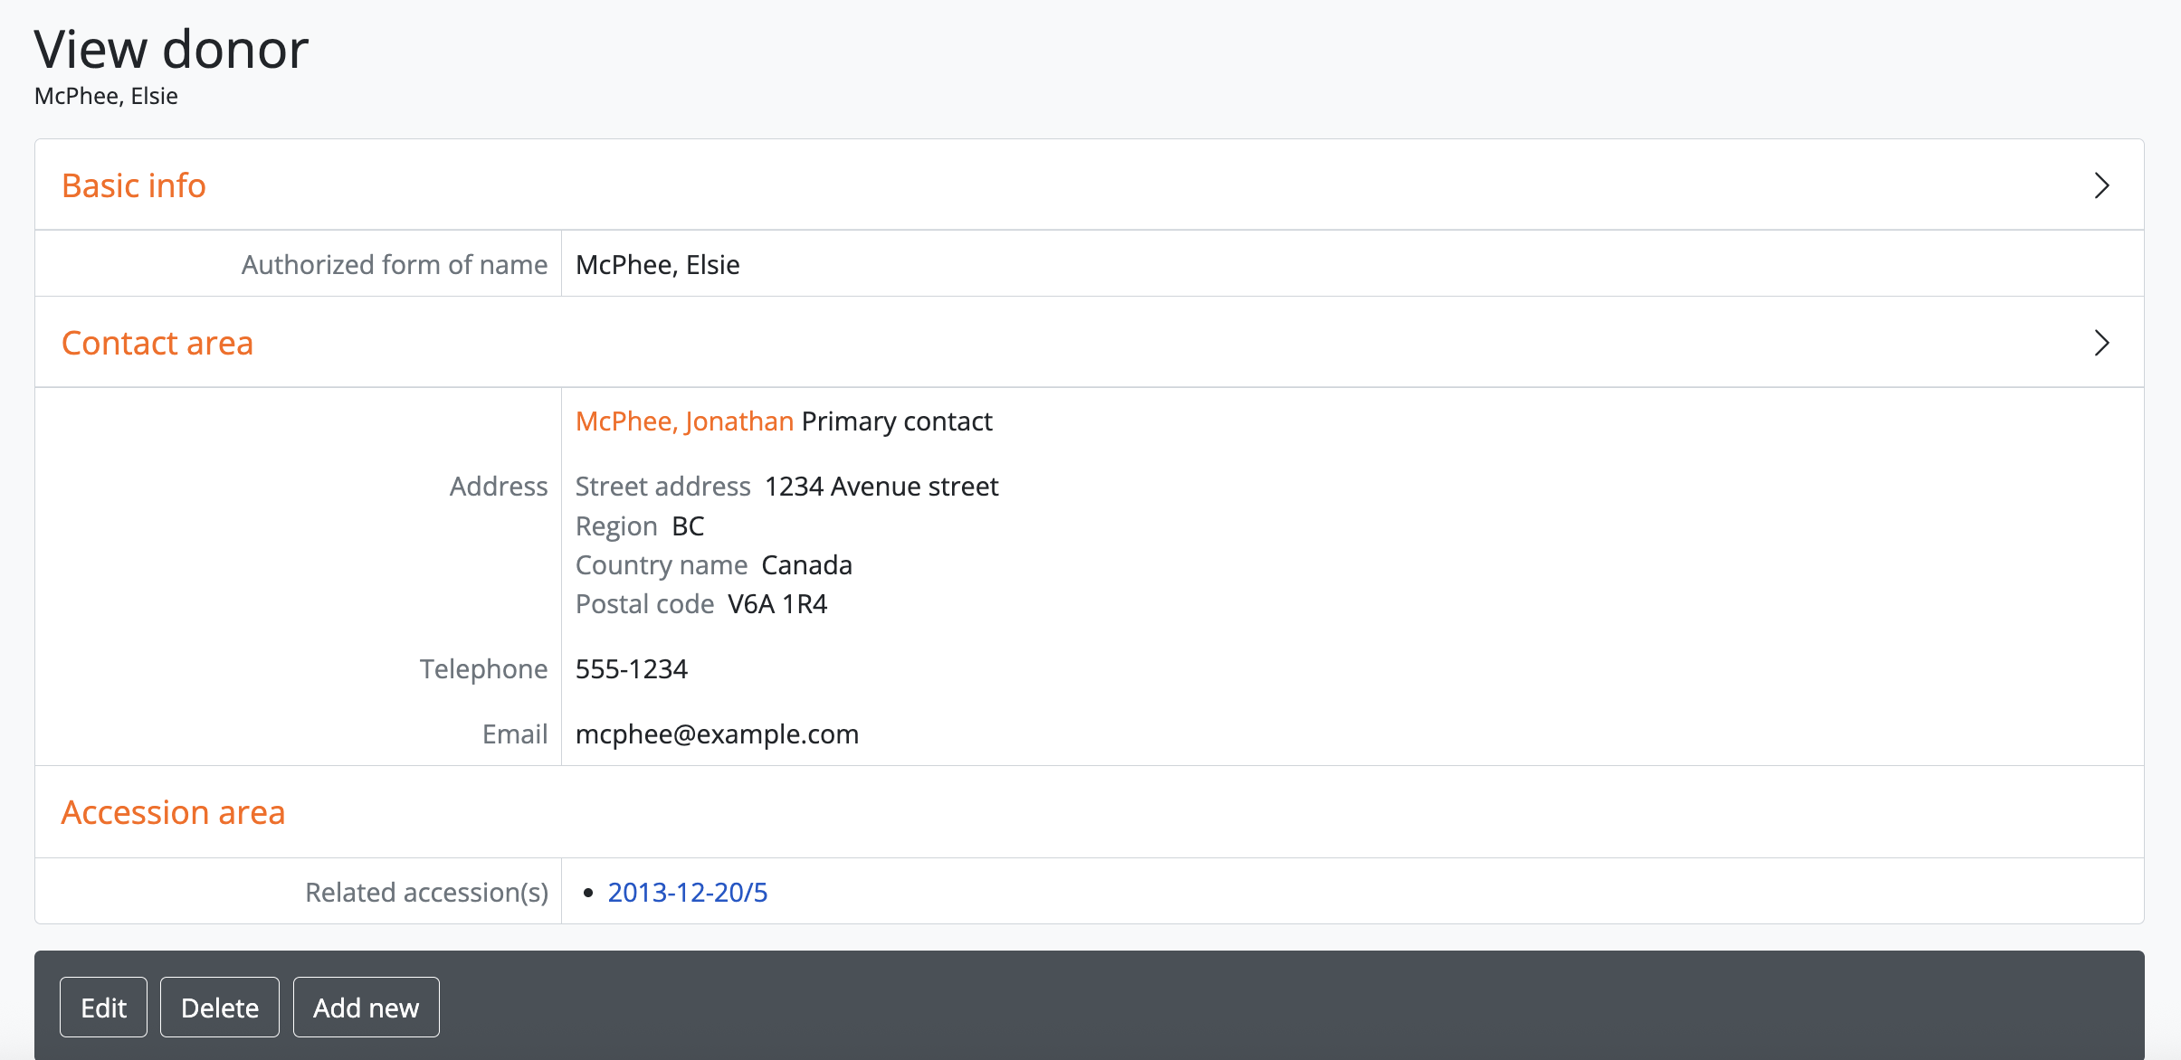Open the Contact area heading link
Screen dimensions: 2181x1060
coord(157,343)
